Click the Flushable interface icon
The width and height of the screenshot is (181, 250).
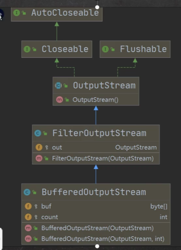coord(105,49)
